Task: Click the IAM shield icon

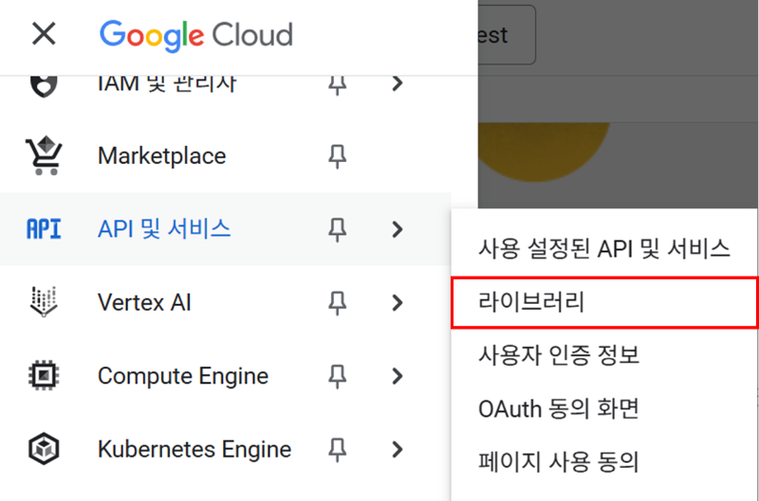Action: [x=44, y=86]
